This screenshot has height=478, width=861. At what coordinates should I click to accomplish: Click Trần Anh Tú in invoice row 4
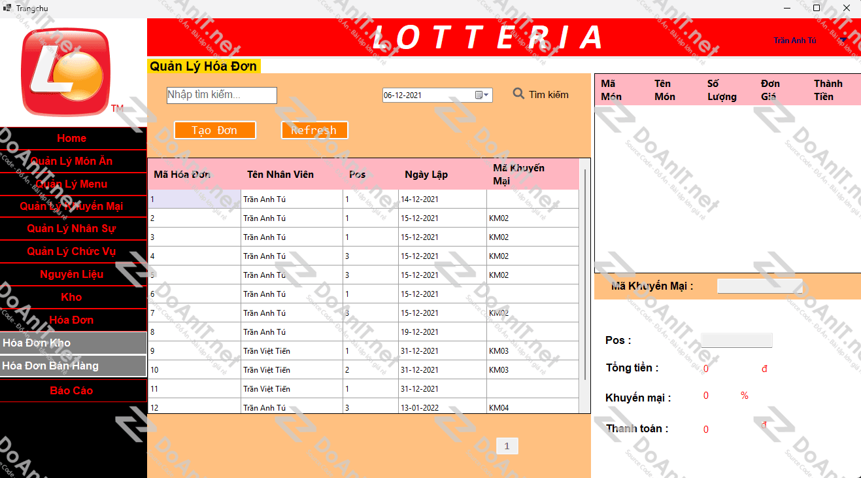click(292, 256)
